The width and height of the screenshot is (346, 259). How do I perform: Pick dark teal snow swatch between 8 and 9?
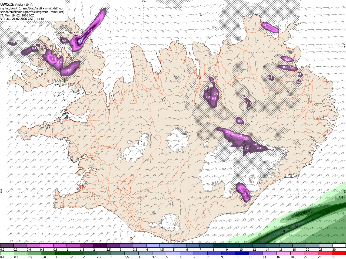(x=219, y=246)
